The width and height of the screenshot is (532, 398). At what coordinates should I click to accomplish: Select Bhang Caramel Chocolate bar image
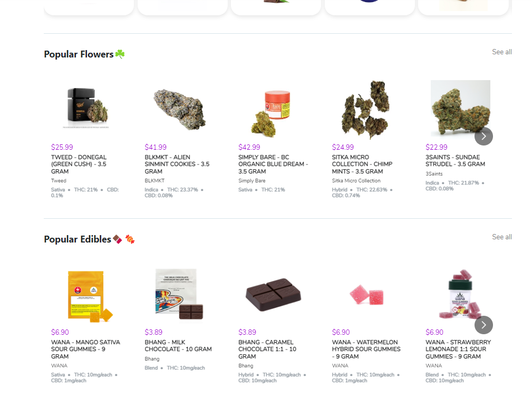point(273,295)
